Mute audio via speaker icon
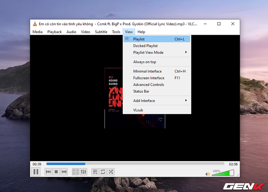 (208, 174)
